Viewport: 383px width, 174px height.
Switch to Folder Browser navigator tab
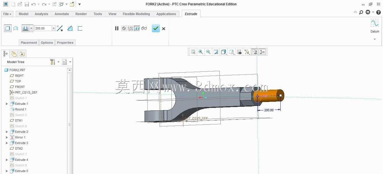(14, 54)
